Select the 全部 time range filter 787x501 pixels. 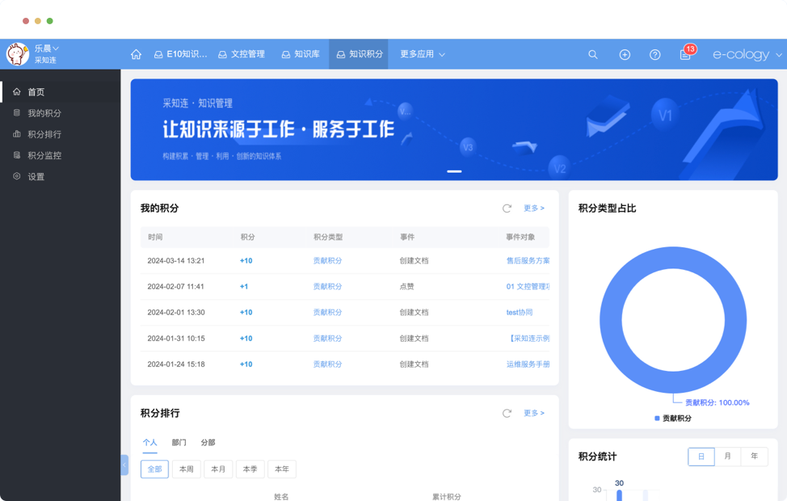click(x=154, y=469)
